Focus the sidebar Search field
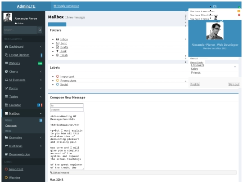This screenshot has height=182, width=243. pos(20,30)
